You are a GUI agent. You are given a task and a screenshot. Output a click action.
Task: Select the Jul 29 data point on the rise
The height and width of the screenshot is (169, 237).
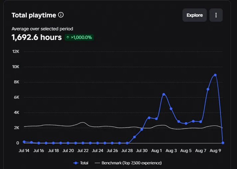tap(134, 137)
